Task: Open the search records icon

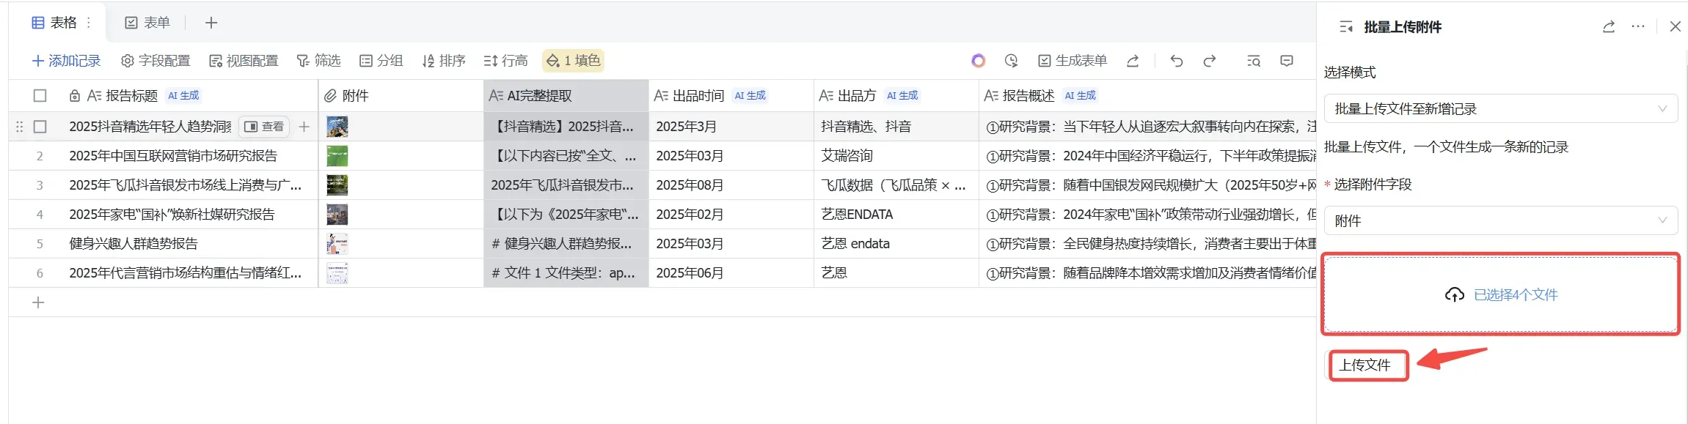Action: tap(1254, 61)
